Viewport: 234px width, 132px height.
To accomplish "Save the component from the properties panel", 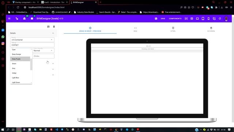I will pos(48,27).
